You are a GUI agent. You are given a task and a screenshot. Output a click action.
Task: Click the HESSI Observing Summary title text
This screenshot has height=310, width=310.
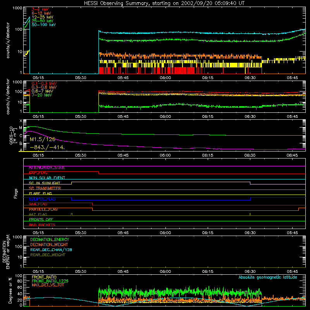click(164, 3)
